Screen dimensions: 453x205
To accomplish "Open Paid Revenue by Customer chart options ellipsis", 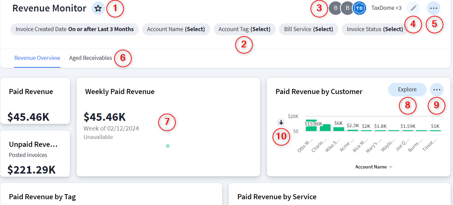I will (x=437, y=89).
